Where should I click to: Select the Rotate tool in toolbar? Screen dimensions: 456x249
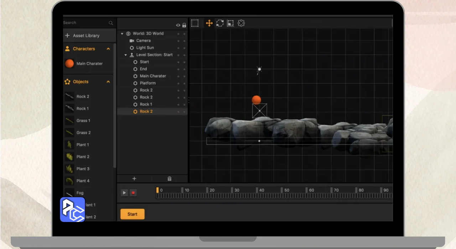(220, 23)
